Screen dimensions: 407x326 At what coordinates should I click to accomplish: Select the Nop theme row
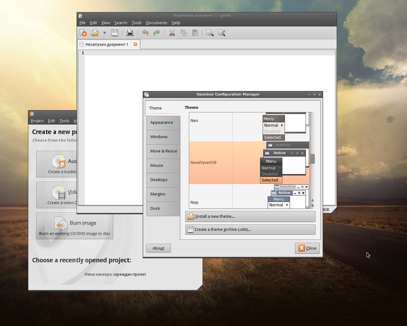(x=249, y=196)
